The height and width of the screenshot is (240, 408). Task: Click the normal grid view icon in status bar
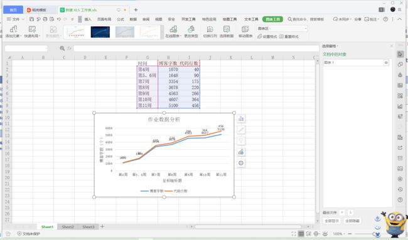pos(301,234)
